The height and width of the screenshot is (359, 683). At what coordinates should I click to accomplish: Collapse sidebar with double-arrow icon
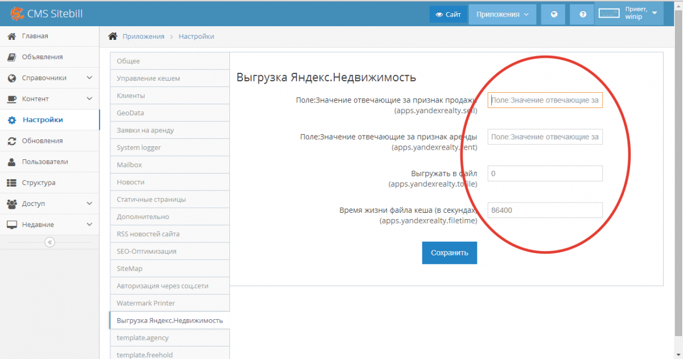pos(50,242)
